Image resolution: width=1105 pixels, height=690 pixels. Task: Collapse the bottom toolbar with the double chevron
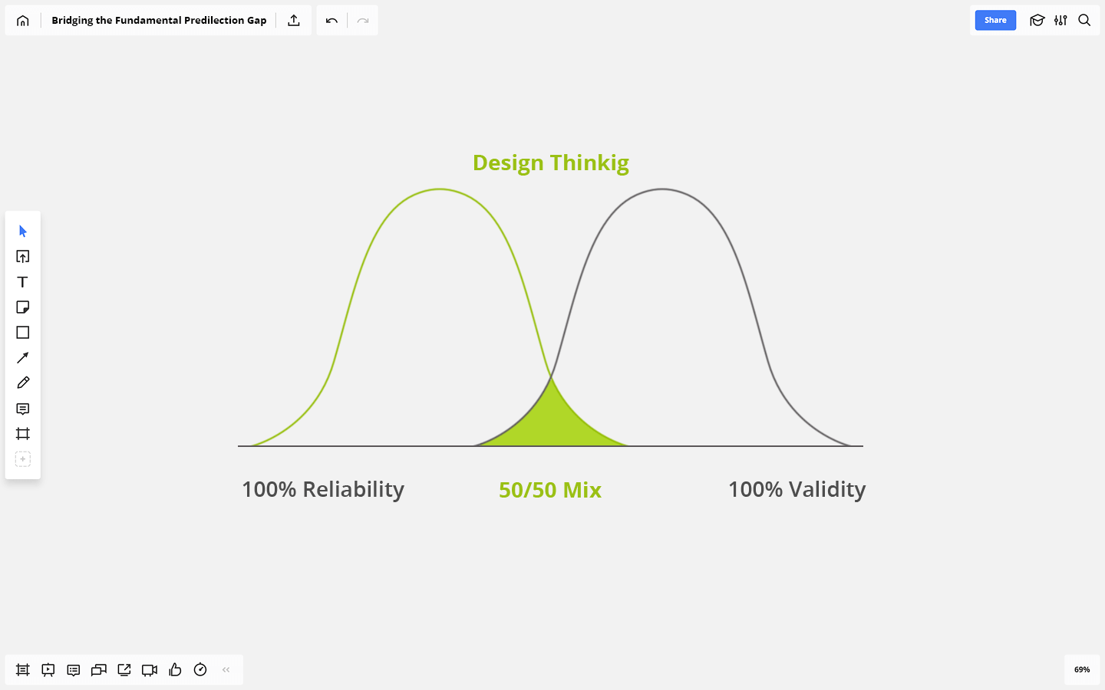[226, 670]
